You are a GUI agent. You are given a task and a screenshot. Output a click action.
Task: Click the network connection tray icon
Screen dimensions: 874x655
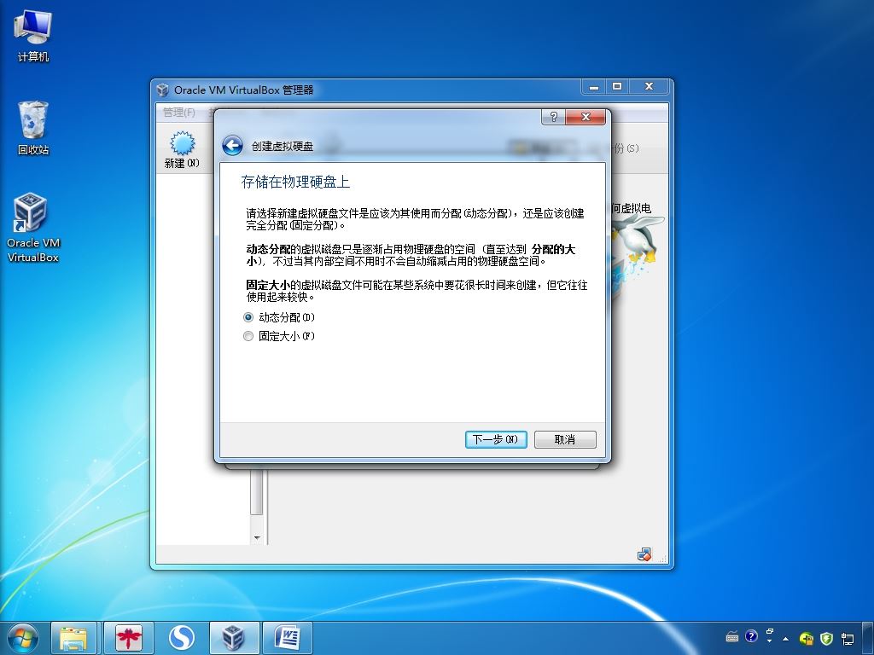click(848, 638)
